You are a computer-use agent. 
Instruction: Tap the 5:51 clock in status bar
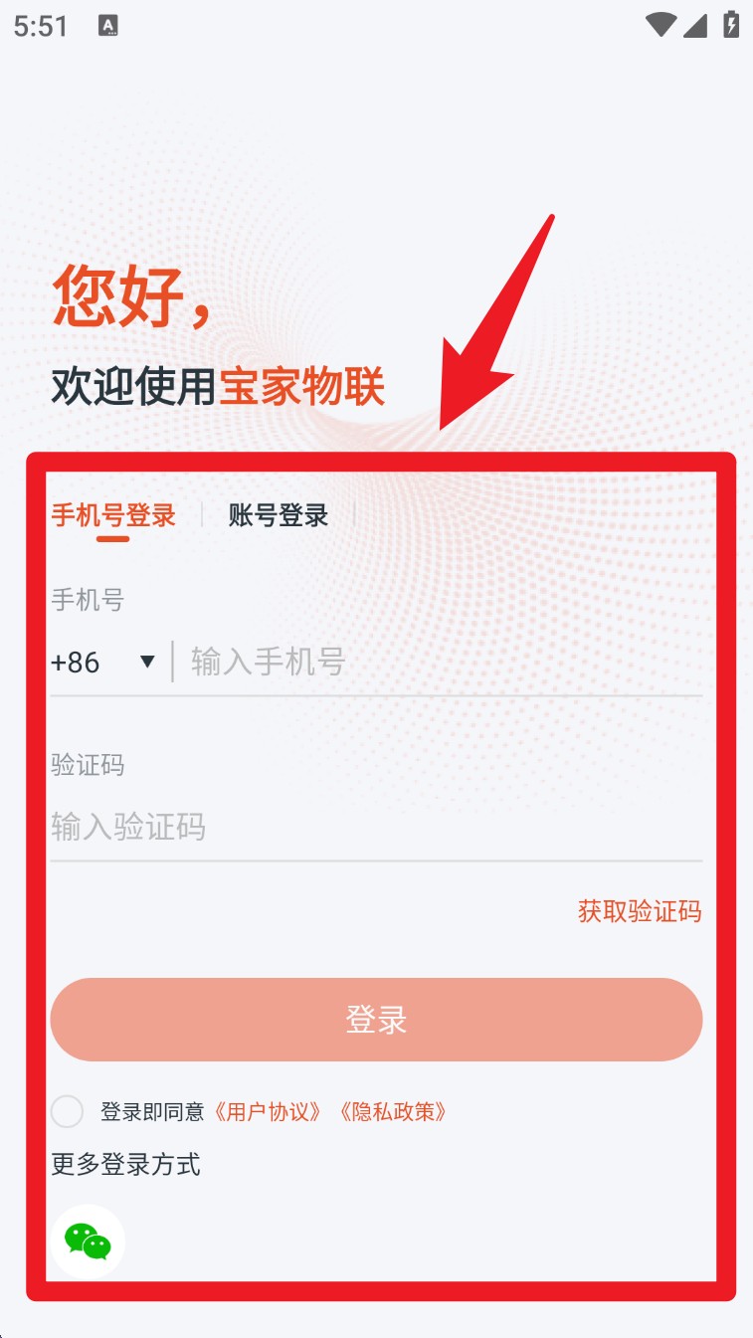tap(41, 26)
